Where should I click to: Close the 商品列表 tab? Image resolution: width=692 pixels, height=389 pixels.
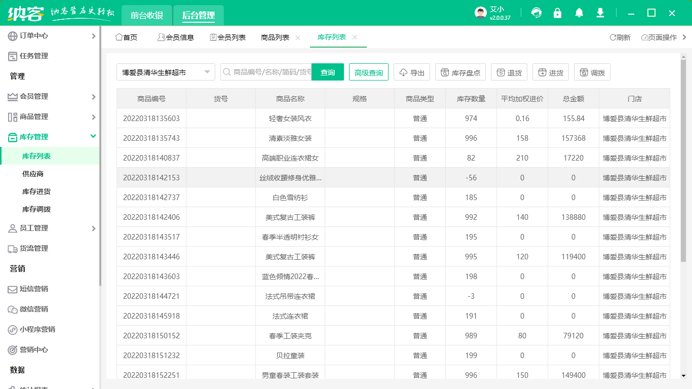click(298, 37)
